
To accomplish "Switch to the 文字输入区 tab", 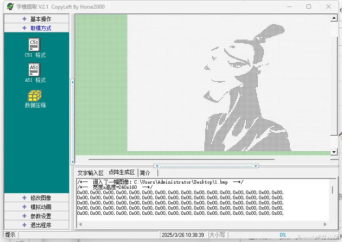I will 90,173.
